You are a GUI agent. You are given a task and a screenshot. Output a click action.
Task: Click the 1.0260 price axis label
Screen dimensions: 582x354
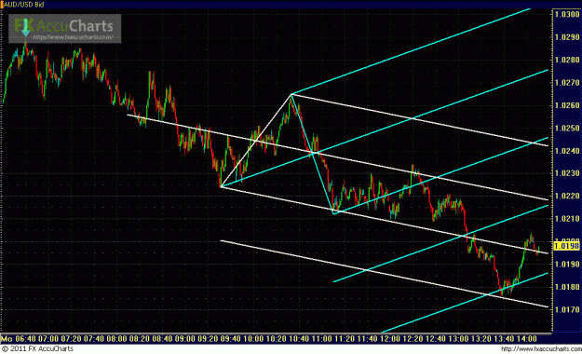pos(567,105)
